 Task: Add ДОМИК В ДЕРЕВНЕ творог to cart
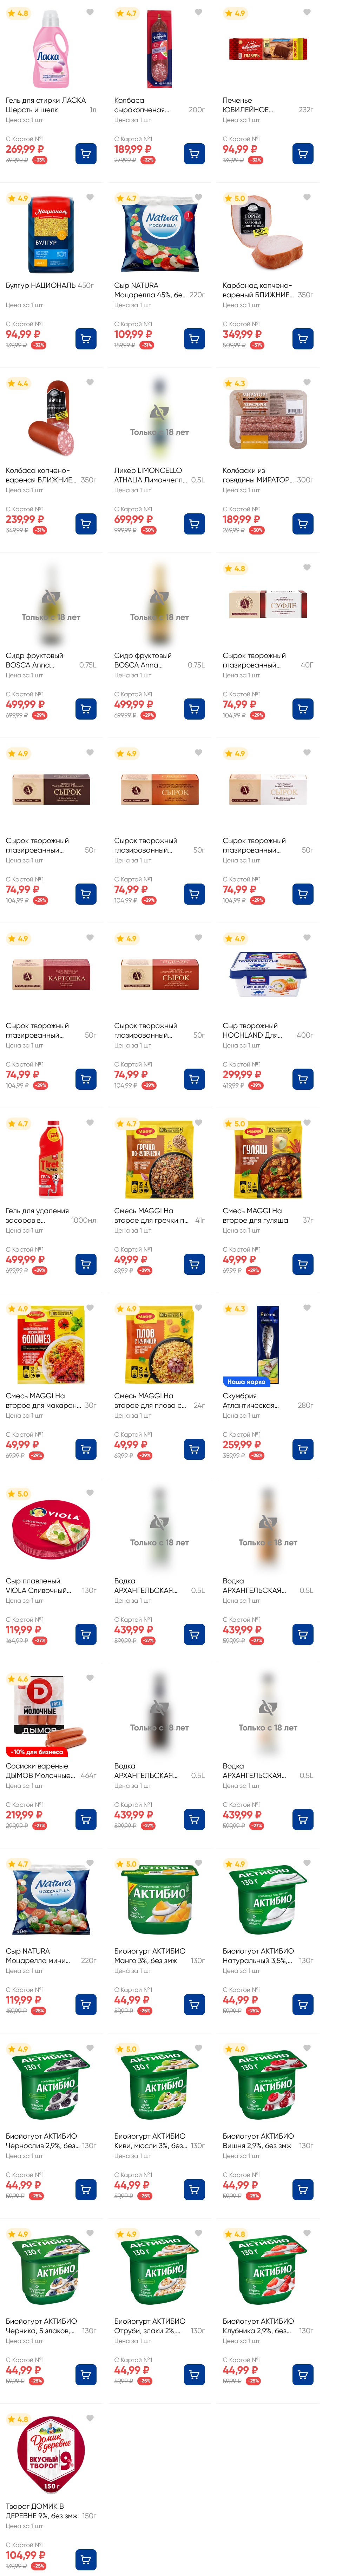pyautogui.click(x=86, y=2559)
